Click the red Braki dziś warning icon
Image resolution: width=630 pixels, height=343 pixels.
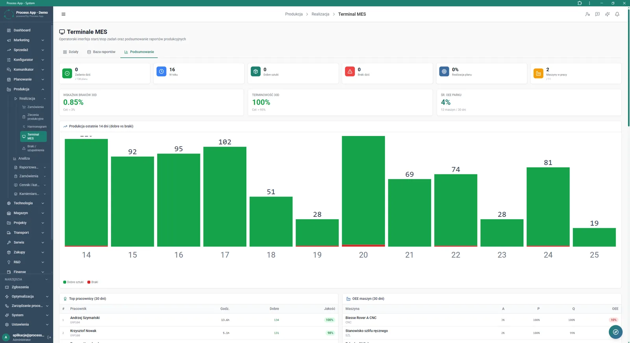pyautogui.click(x=350, y=72)
